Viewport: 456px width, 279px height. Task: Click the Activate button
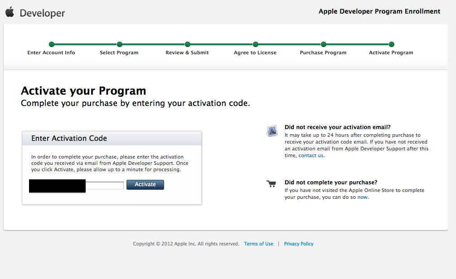145,184
